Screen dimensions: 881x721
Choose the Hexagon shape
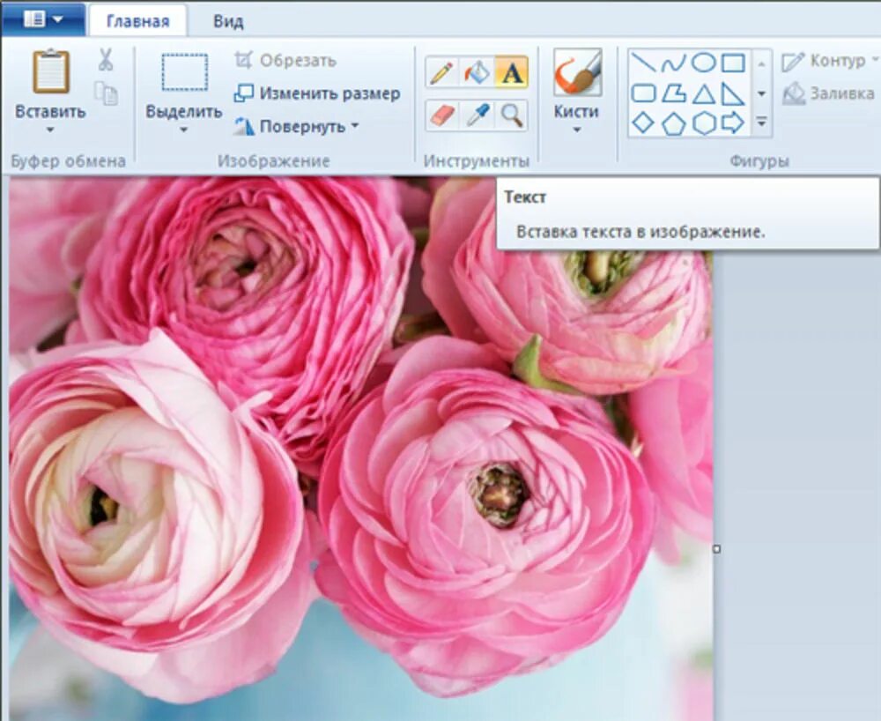pyautogui.click(x=703, y=123)
